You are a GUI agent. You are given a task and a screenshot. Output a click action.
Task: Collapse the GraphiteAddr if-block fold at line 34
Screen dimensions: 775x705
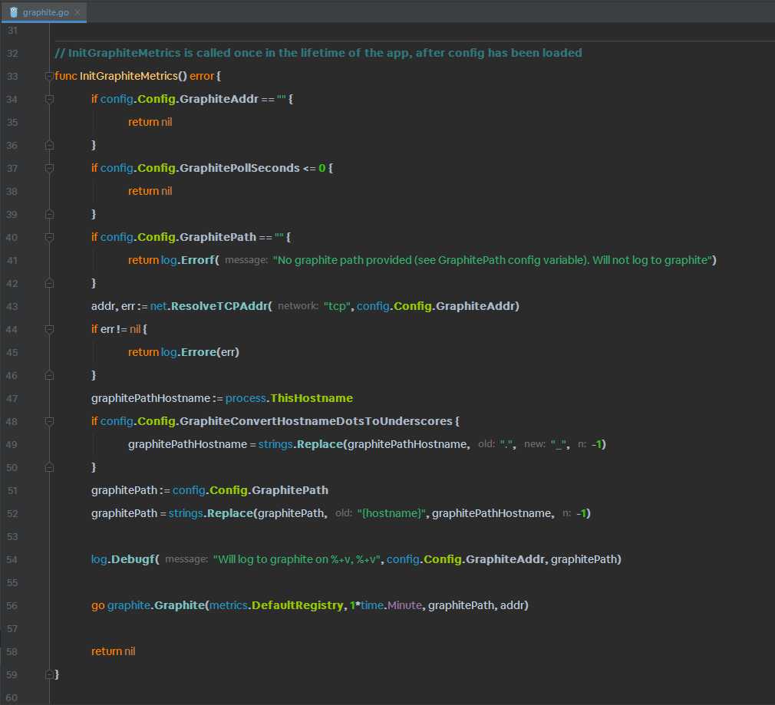tap(49, 99)
